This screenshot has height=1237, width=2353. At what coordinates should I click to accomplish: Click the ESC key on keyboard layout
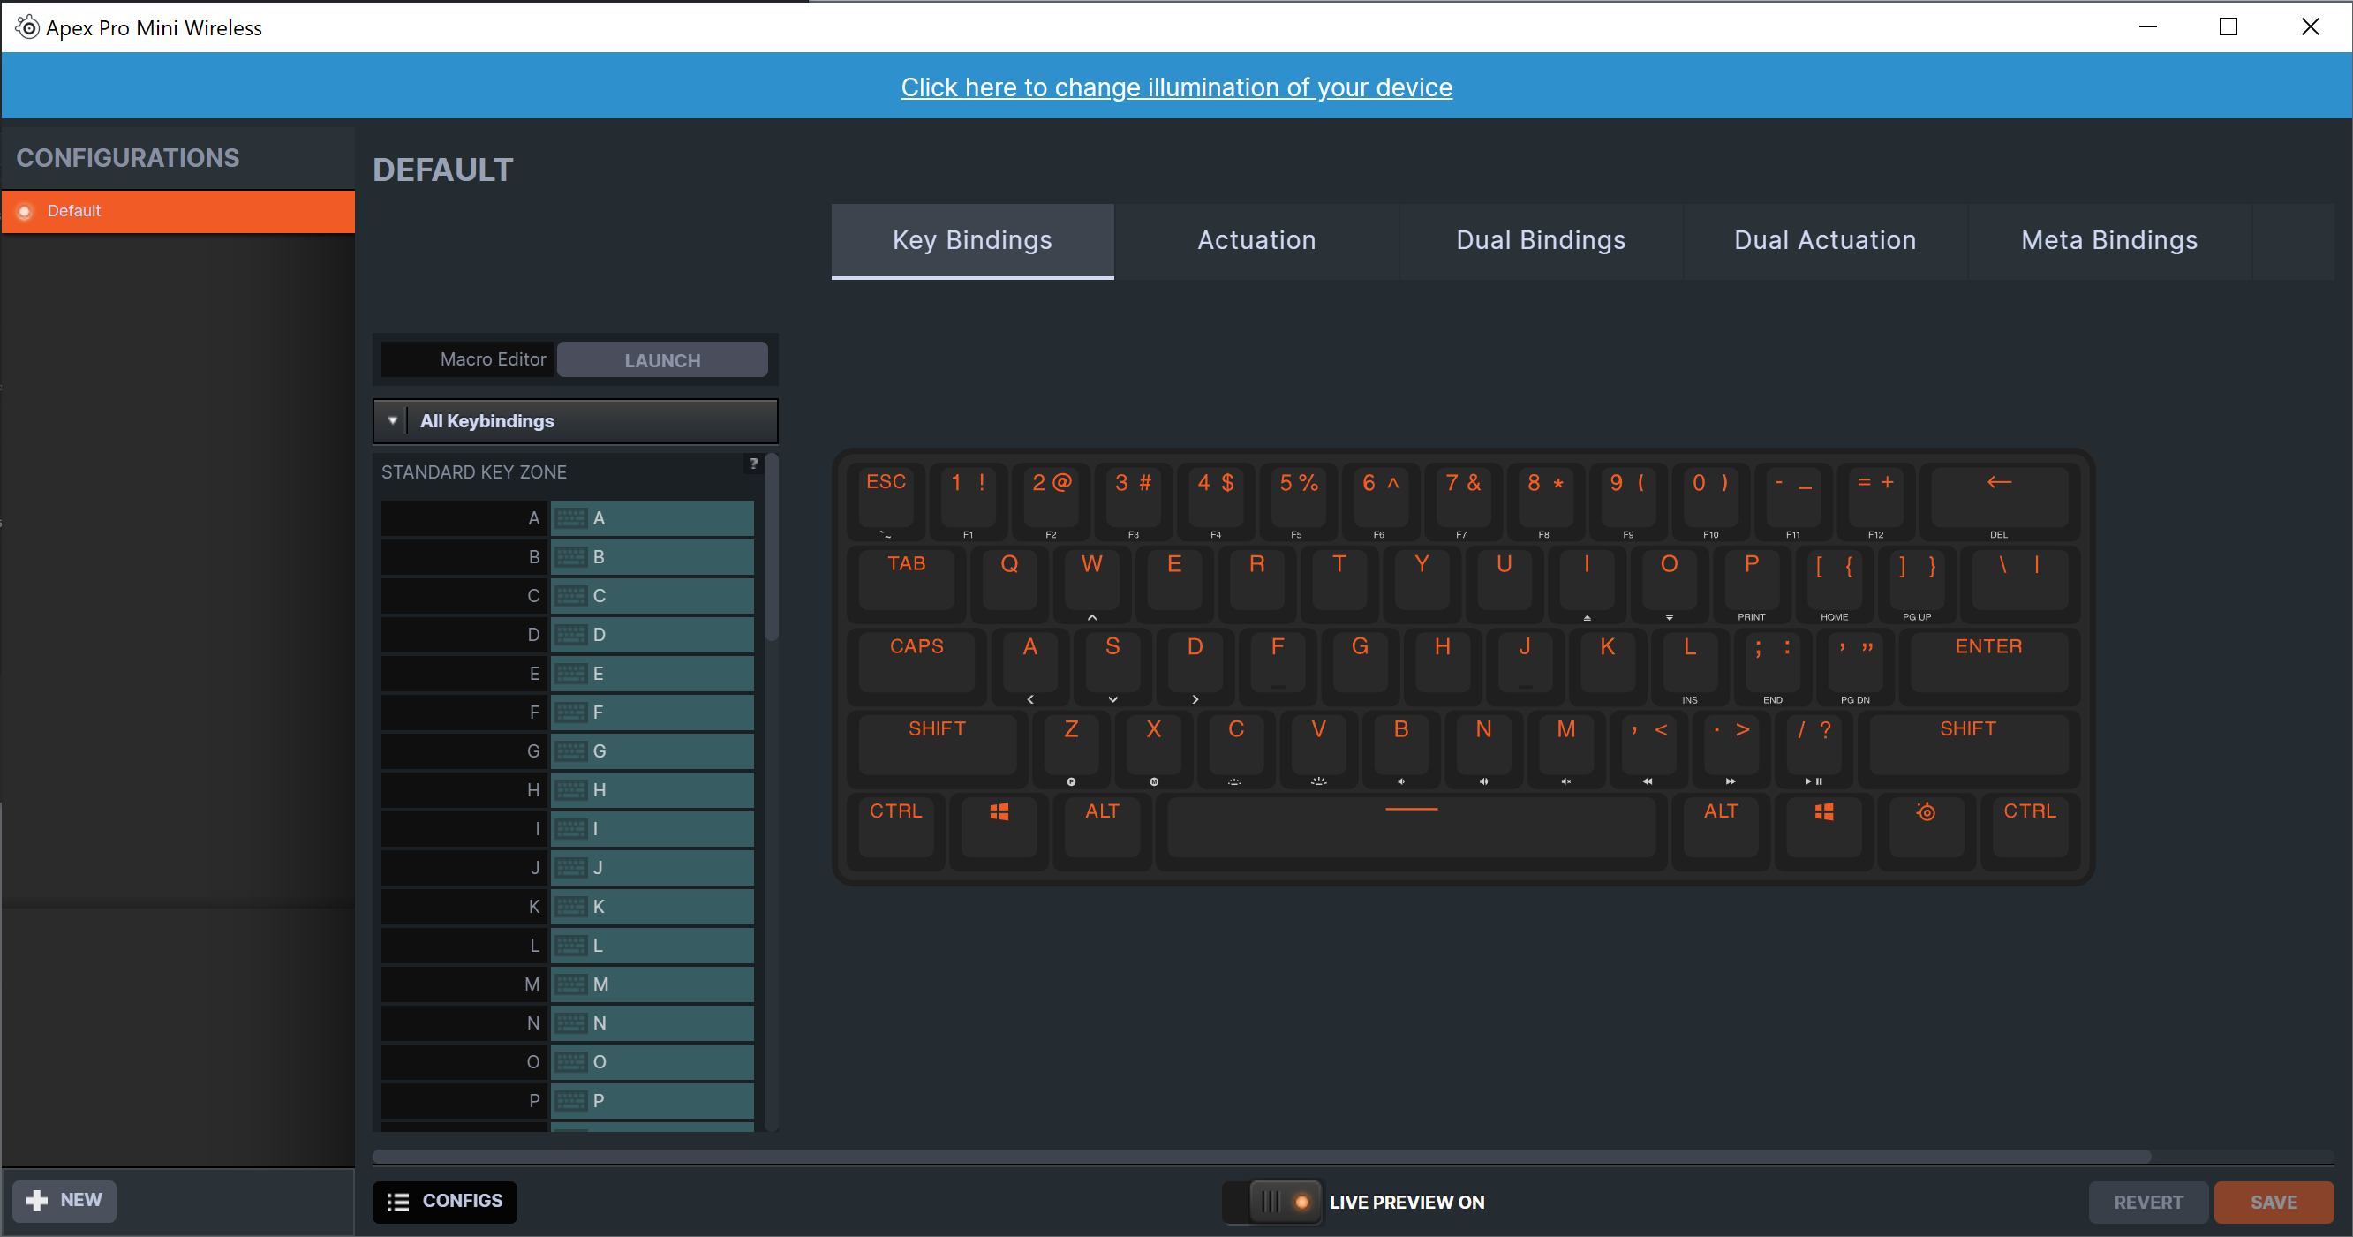(886, 500)
